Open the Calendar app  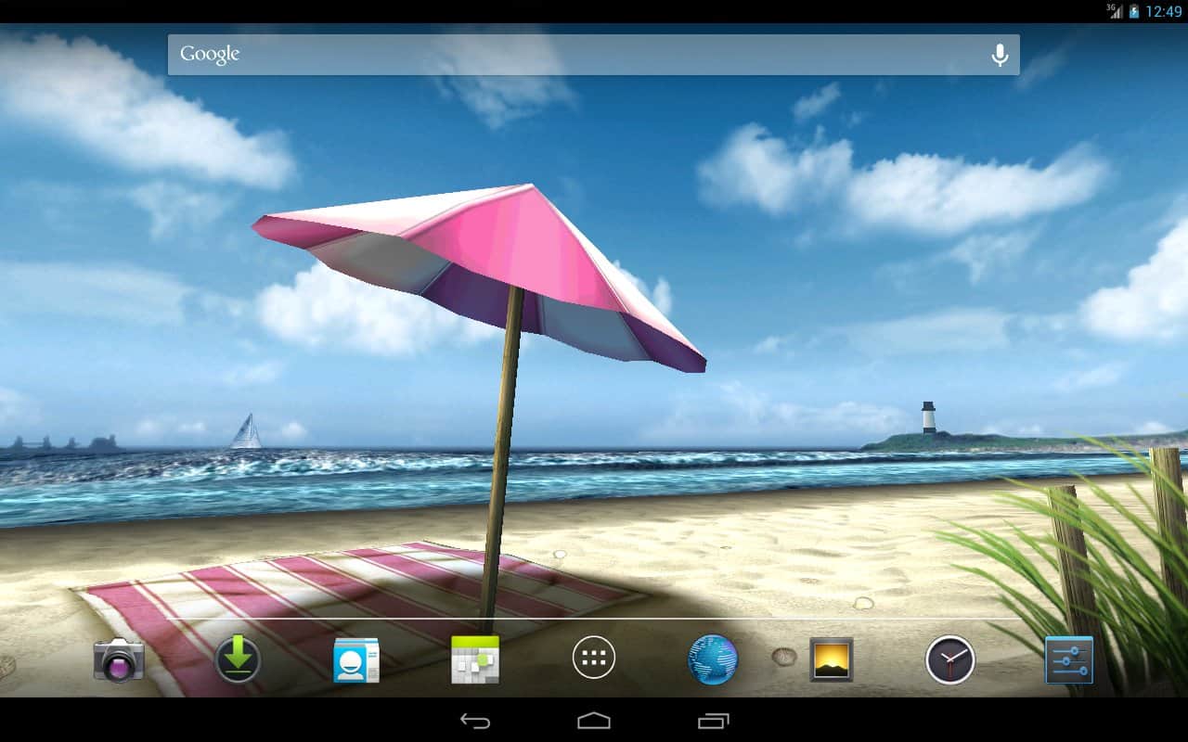point(475,660)
